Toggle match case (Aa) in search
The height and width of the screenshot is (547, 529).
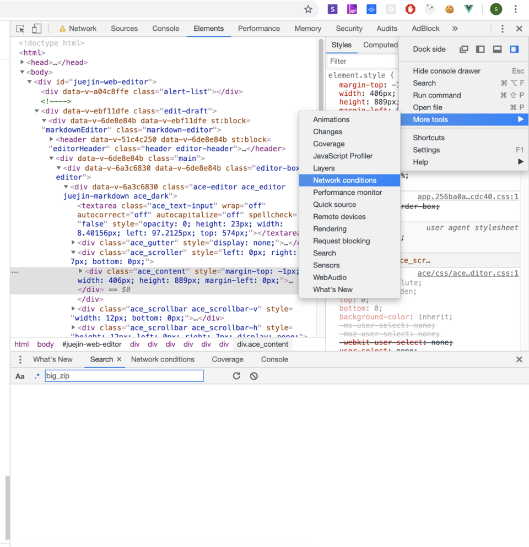[20, 376]
